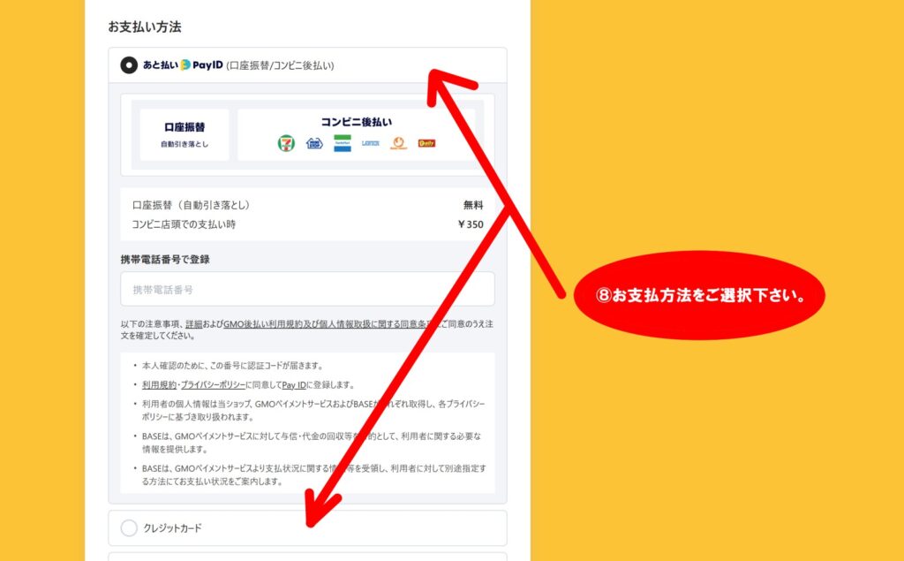Select the コンビニ後払い card
The width and height of the screenshot is (904, 561).
click(357, 134)
